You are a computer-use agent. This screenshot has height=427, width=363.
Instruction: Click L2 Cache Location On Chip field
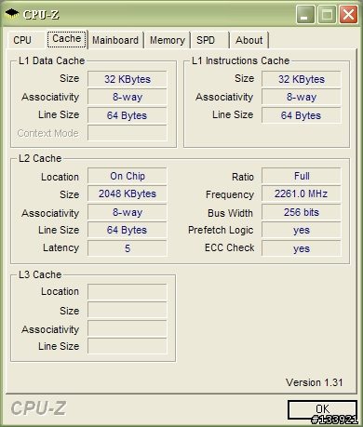point(128,176)
